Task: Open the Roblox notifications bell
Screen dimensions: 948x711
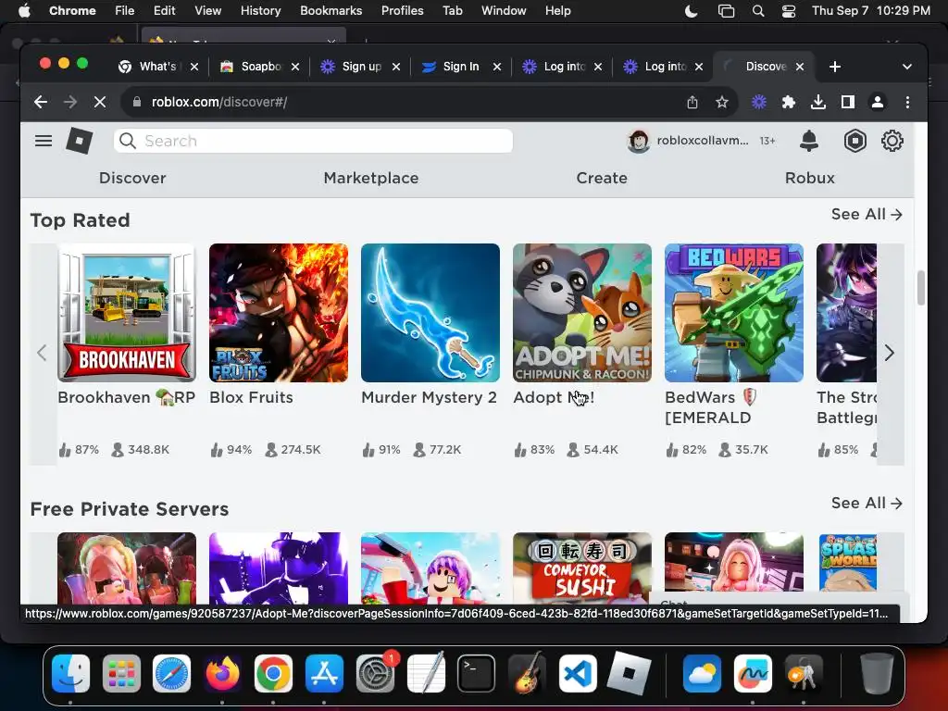Action: pos(809,141)
